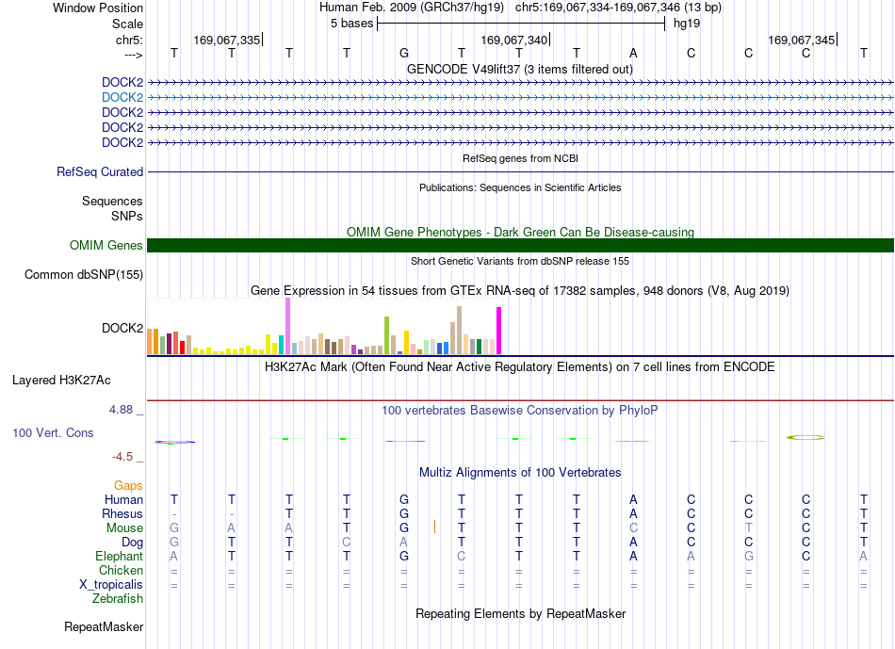Click the red PhyloP mark under base A

click(632, 441)
